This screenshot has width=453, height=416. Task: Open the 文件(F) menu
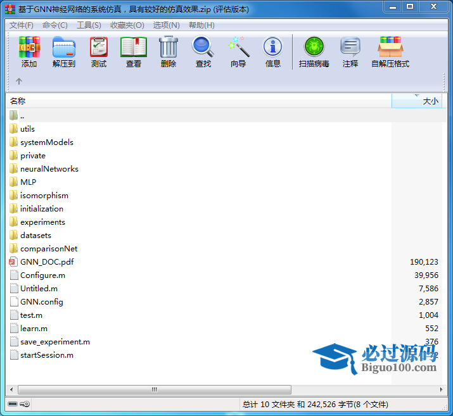tap(22, 25)
